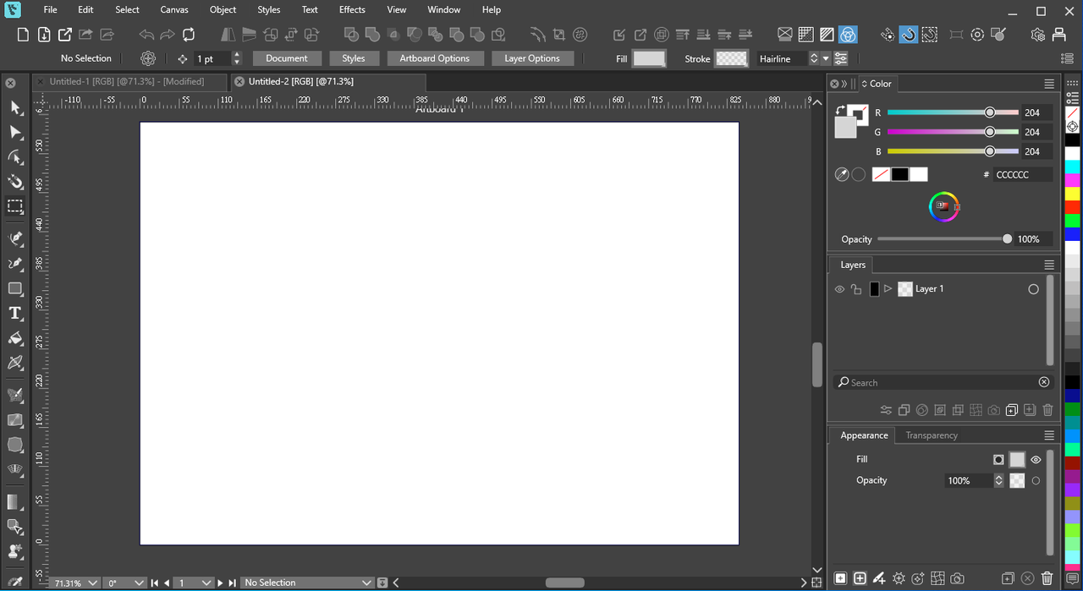Image resolution: width=1083 pixels, height=591 pixels.
Task: Click the Styles button in context bar
Action: (354, 58)
